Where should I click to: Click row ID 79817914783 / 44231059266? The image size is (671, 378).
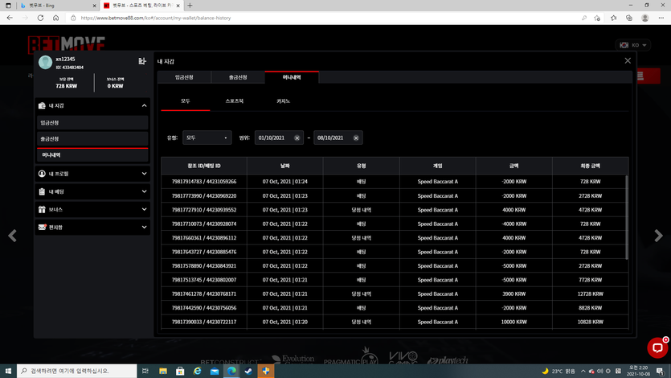pos(204,182)
